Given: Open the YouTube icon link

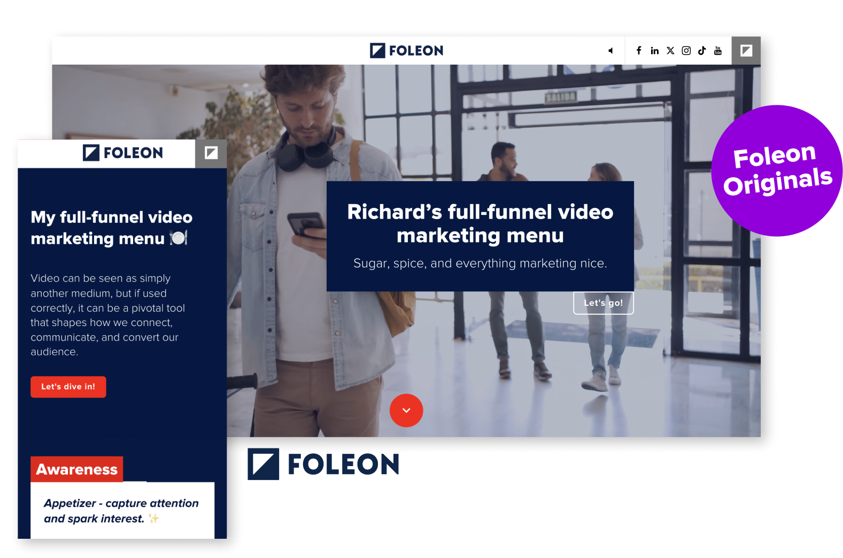Looking at the screenshot, I should click(x=718, y=51).
